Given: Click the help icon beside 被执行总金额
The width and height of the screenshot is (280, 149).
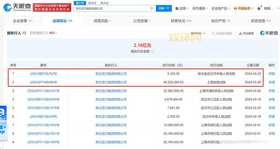Looking at the screenshot, I should pos(152,51).
